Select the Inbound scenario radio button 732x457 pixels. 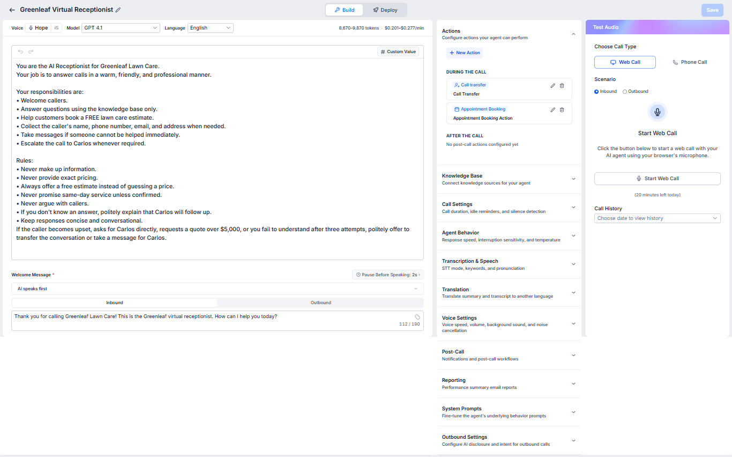pyautogui.click(x=596, y=92)
